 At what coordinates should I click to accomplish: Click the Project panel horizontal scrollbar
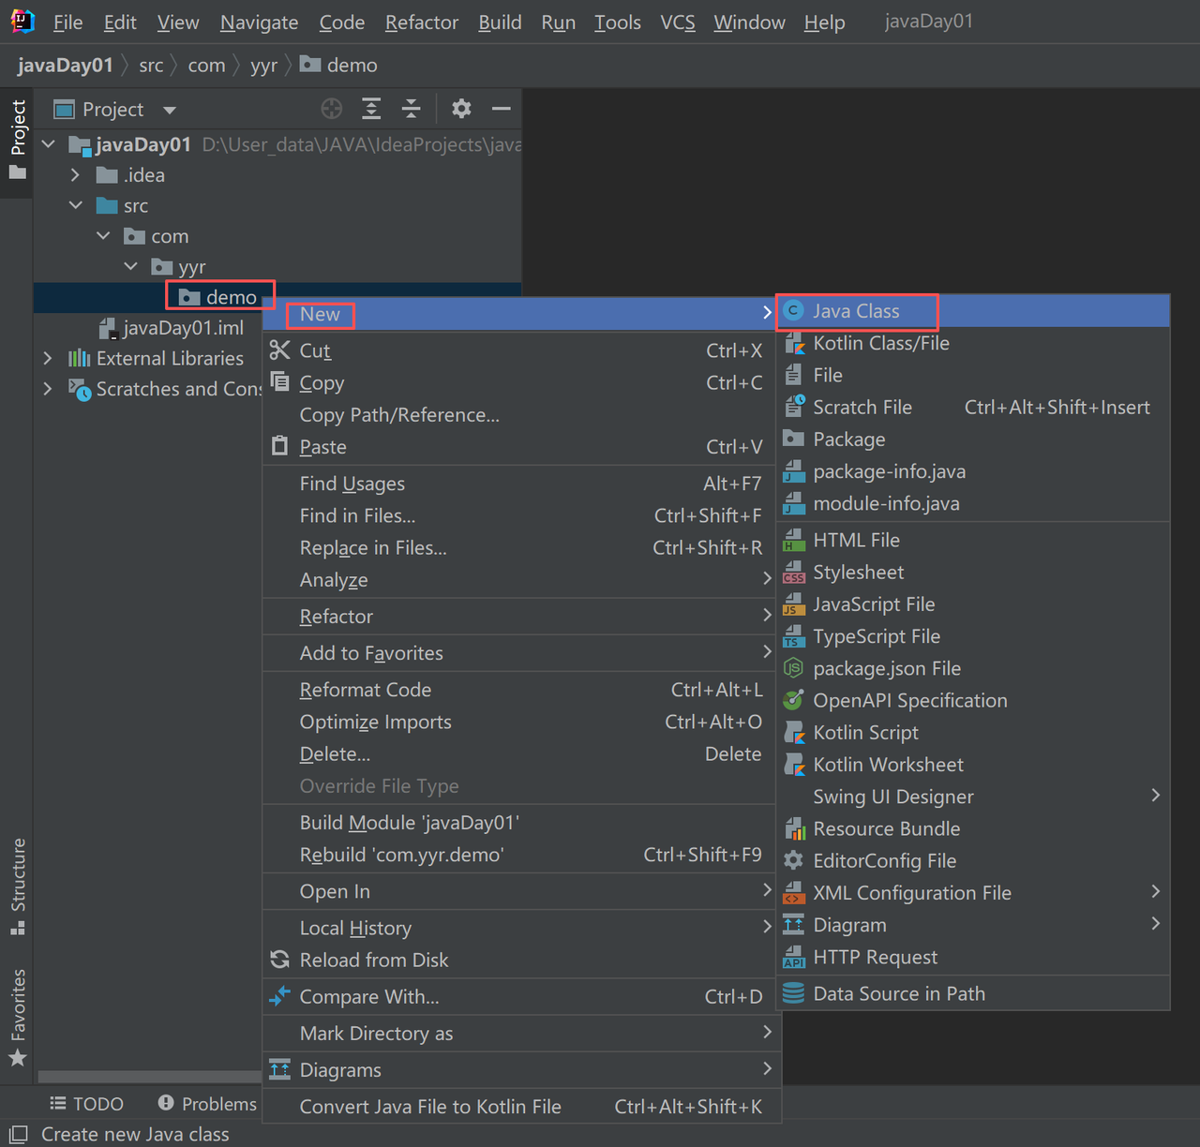[150, 1077]
